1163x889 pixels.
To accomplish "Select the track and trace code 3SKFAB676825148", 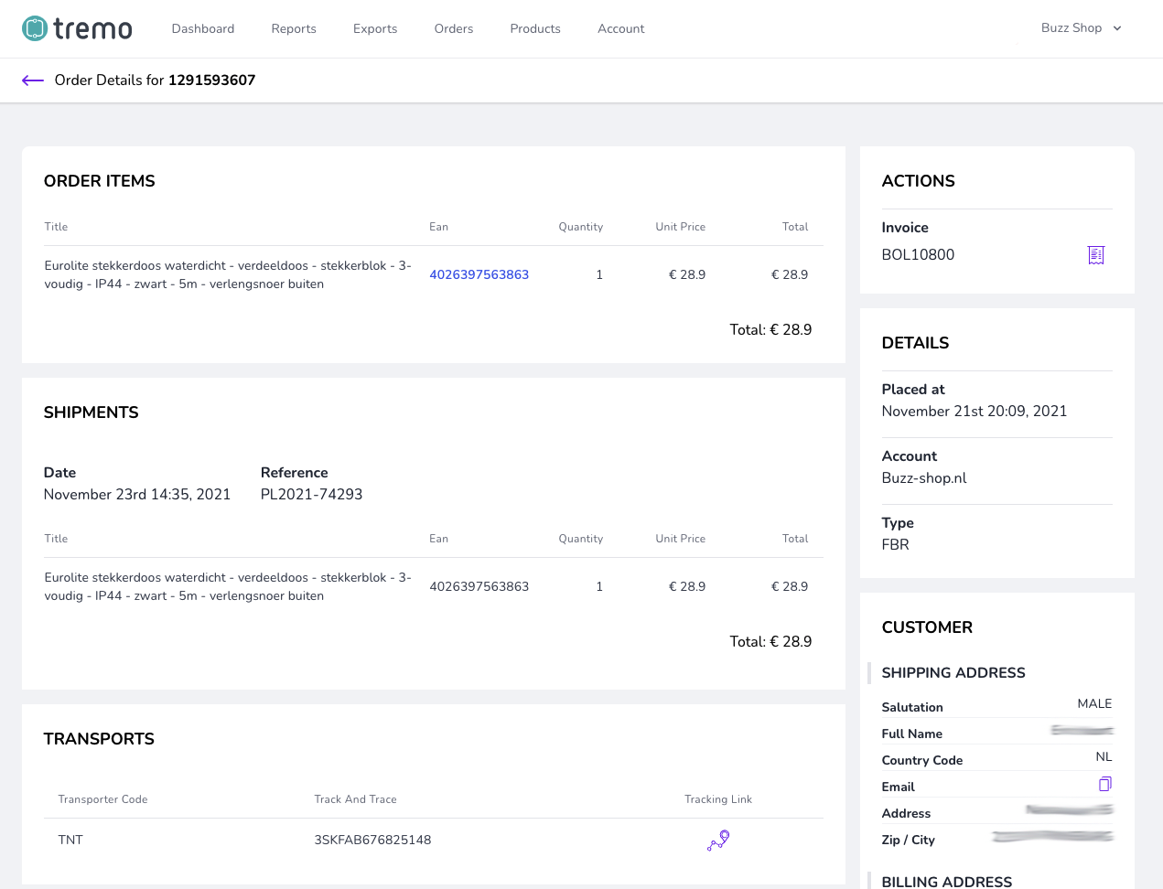I will pyautogui.click(x=372, y=840).
